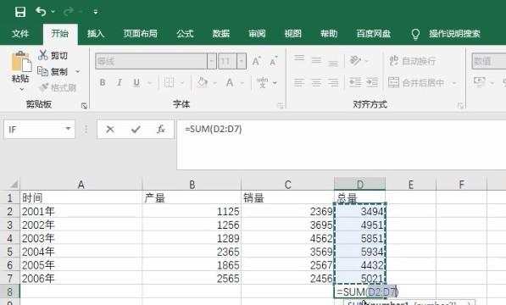Image resolution: width=506 pixels, height=305 pixels.
Task: Open the 对齐方式 alignment dialog launcher
Action: coord(460,105)
